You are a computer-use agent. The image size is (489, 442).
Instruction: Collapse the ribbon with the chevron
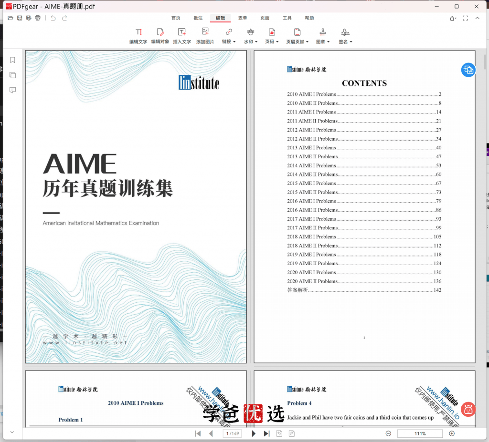478,19
